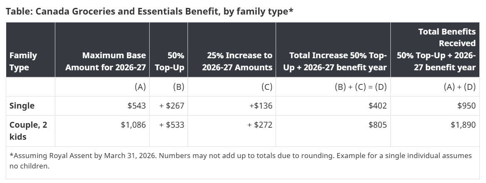Select the Total Benefits Received column header
486x183 pixels.
(436, 49)
